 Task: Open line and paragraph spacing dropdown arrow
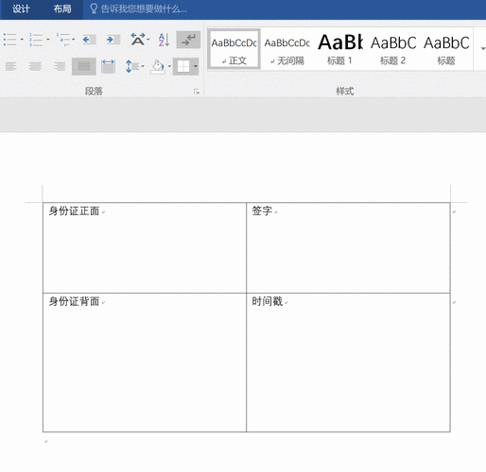pos(143,66)
